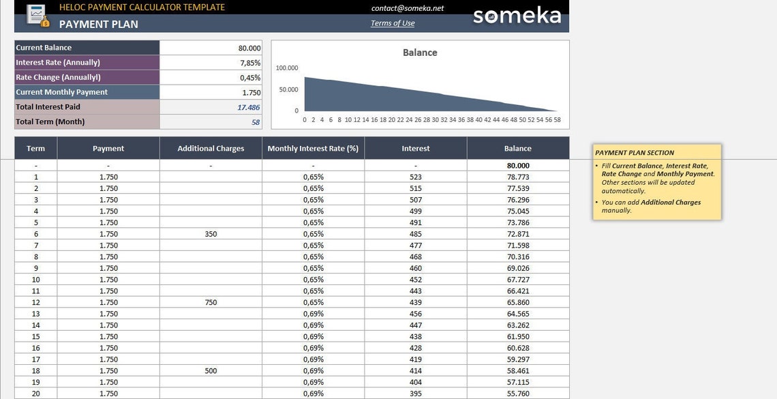Select the Current Balance value 80.000

pos(211,48)
